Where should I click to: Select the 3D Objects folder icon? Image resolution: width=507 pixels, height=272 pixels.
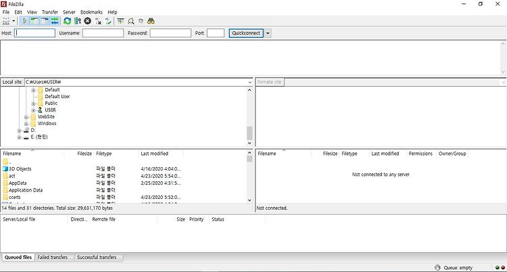tap(5, 168)
